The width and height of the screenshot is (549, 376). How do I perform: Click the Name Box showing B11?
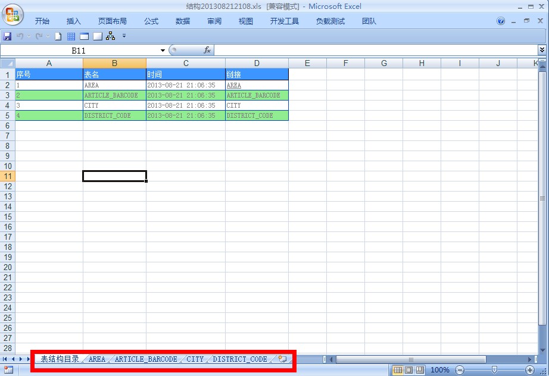tap(79, 51)
